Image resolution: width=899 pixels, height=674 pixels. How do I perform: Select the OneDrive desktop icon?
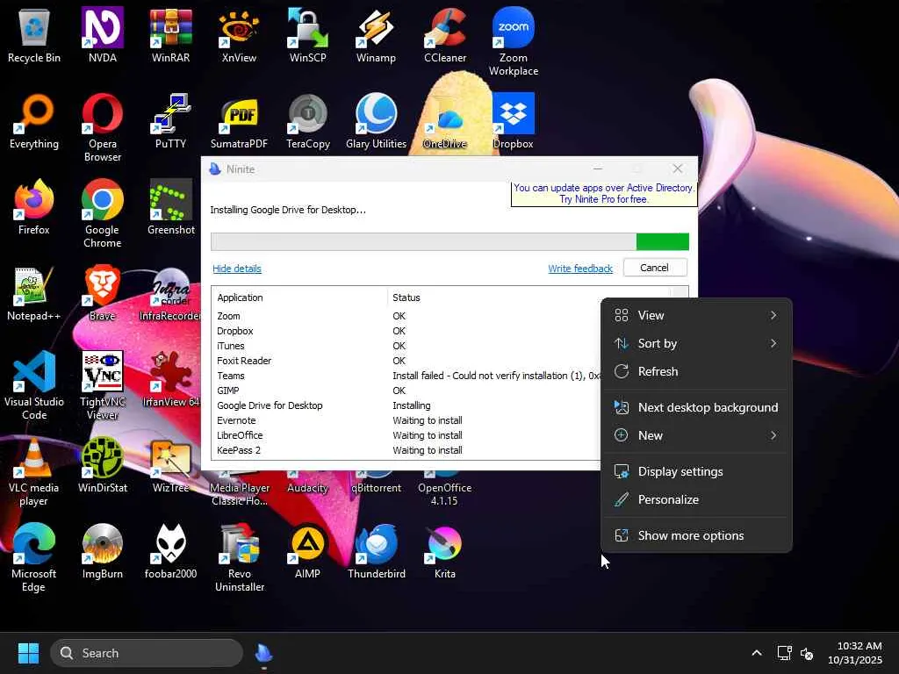[x=445, y=121]
